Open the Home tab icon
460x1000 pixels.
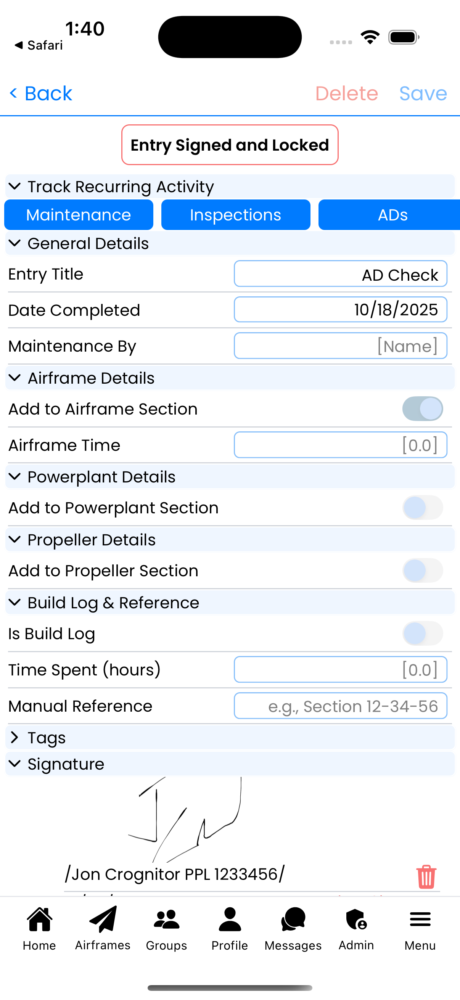click(x=39, y=920)
